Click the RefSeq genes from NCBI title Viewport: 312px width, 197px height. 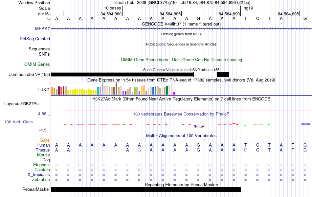click(181, 34)
